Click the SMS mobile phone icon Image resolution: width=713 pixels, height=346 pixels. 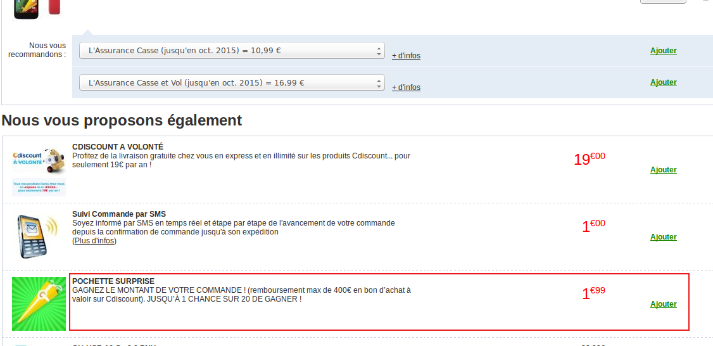coord(39,236)
